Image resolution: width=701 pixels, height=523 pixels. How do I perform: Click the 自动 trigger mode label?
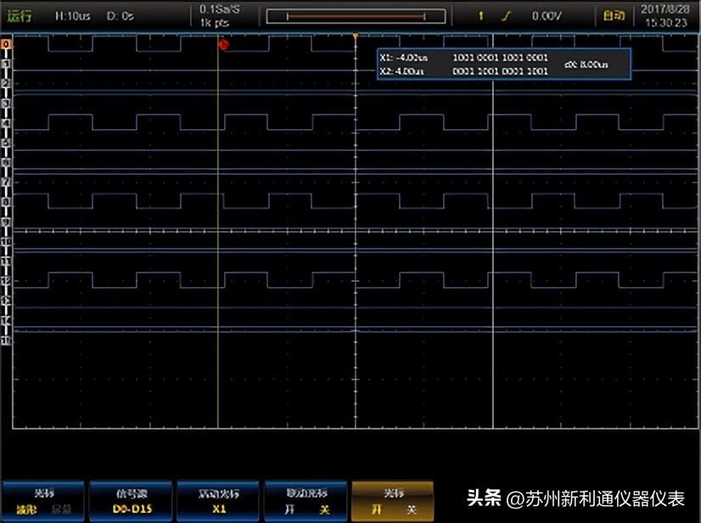(613, 16)
